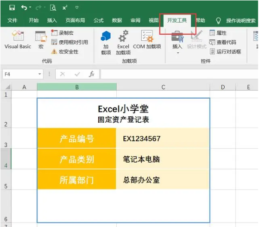Select row 2 header
Screen dimensions: 259x227
tap(6, 113)
